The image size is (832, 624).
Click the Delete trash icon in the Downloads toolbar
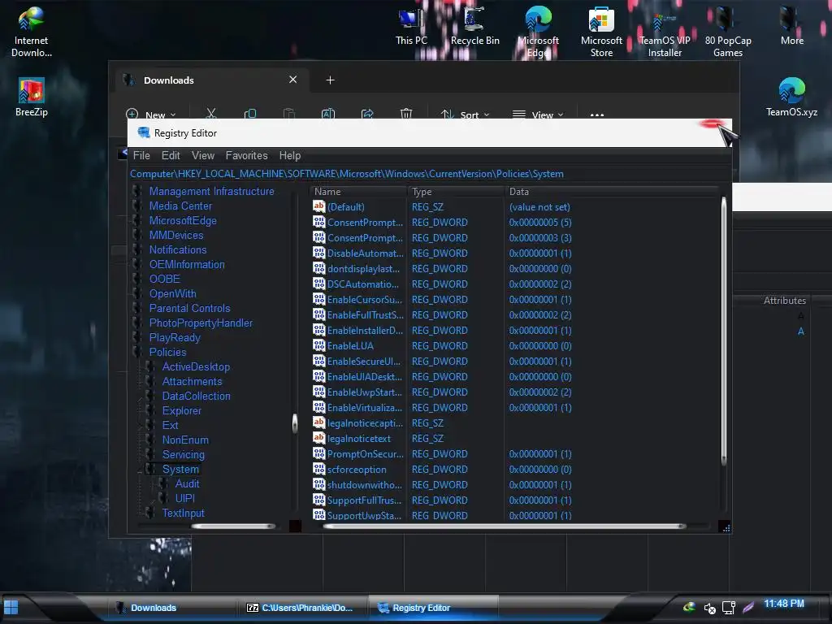406,114
